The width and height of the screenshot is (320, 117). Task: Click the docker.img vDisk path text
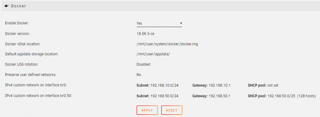167,44
